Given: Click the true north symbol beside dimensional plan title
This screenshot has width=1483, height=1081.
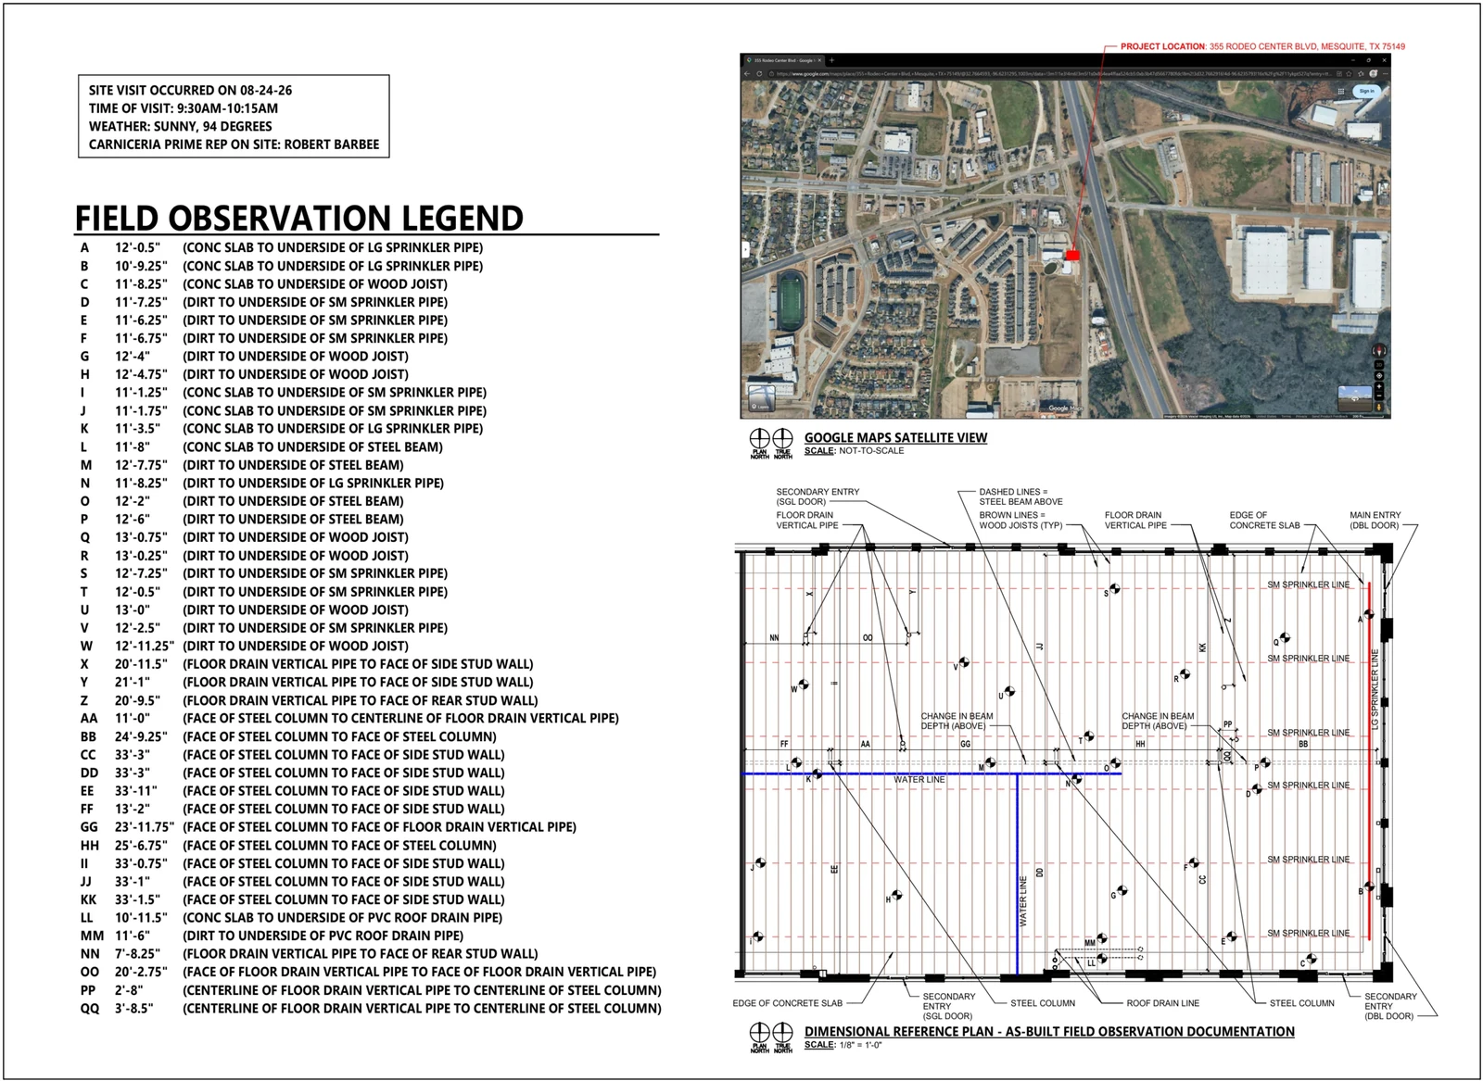Looking at the screenshot, I should click(x=783, y=1036).
